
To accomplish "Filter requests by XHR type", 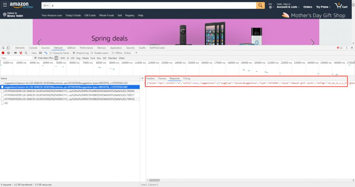I will (62, 58).
